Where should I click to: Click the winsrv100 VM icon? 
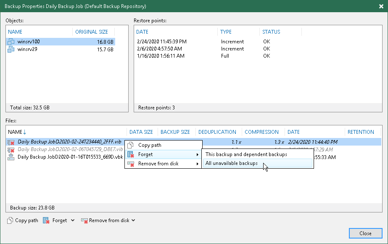point(11,42)
